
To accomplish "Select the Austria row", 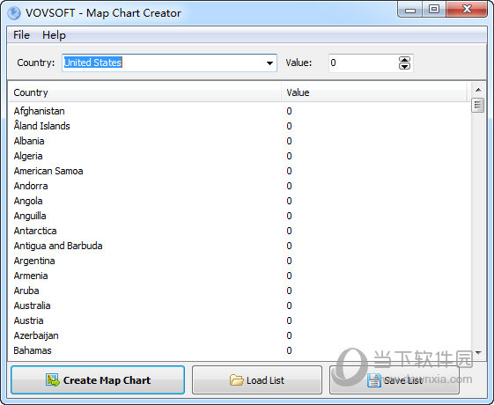I will tap(240, 320).
